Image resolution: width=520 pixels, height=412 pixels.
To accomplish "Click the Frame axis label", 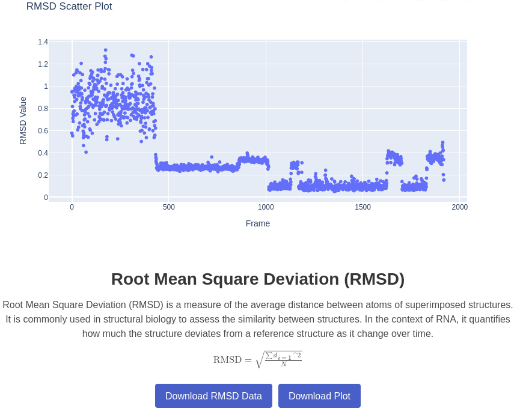I will pos(258,223).
